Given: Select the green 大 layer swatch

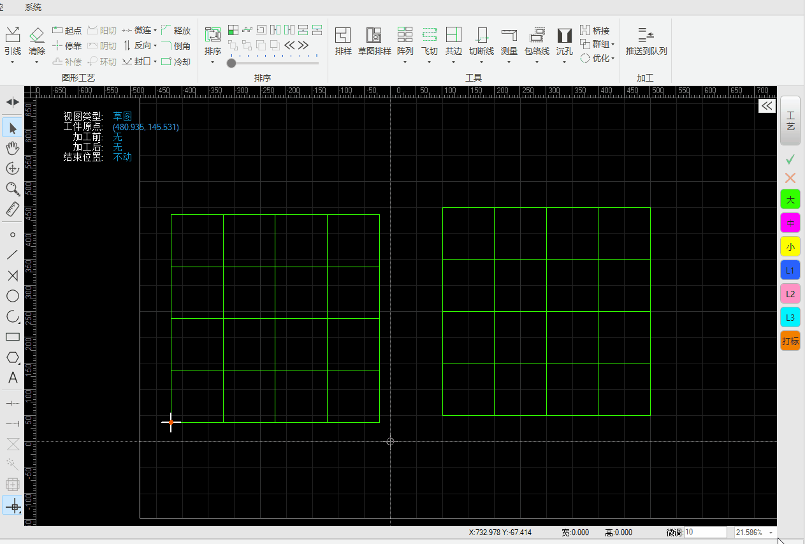Looking at the screenshot, I should [x=790, y=199].
